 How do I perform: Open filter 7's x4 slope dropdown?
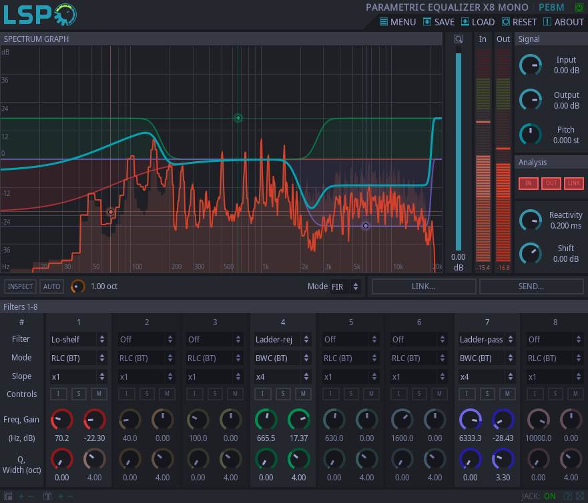(x=487, y=376)
